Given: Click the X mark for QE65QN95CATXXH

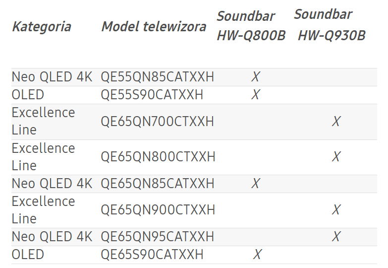Looking at the screenshot, I should 336,237.
